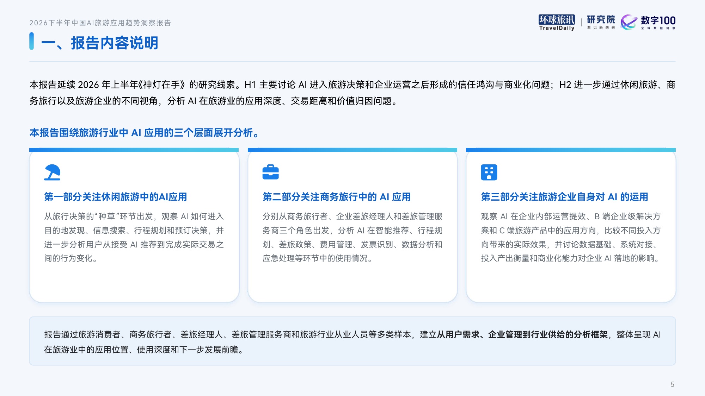Click the briefcase business travel icon

270,172
